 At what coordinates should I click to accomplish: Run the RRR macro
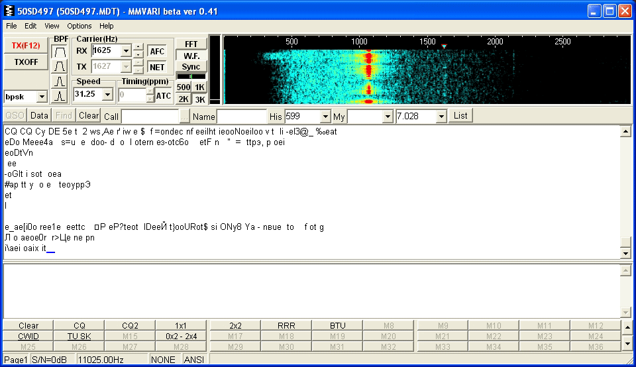point(286,326)
